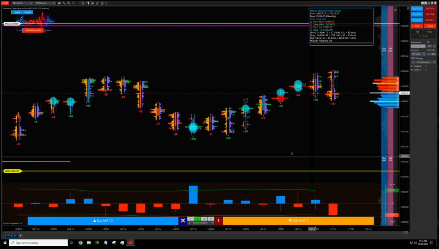Click the zoom in magnifier icon
439x249 pixels.
click(69, 3)
